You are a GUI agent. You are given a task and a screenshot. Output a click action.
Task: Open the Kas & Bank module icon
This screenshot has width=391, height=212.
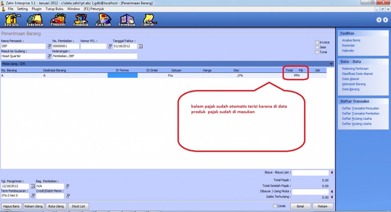click(x=103, y=19)
